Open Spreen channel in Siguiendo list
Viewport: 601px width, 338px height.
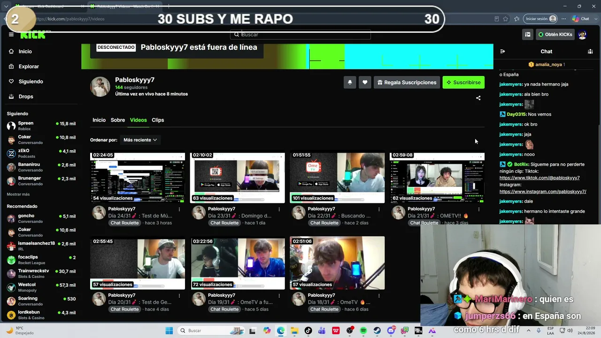[x=41, y=126]
